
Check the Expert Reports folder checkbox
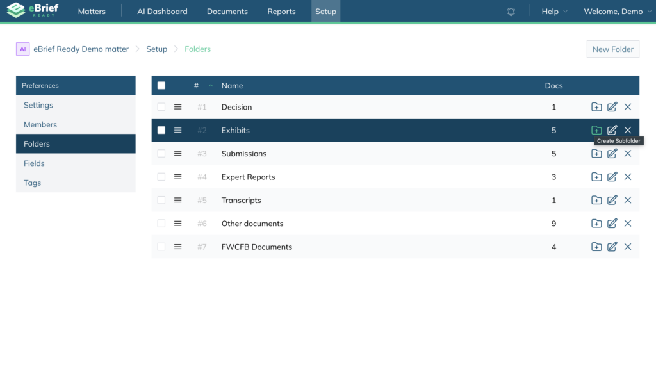point(161,177)
